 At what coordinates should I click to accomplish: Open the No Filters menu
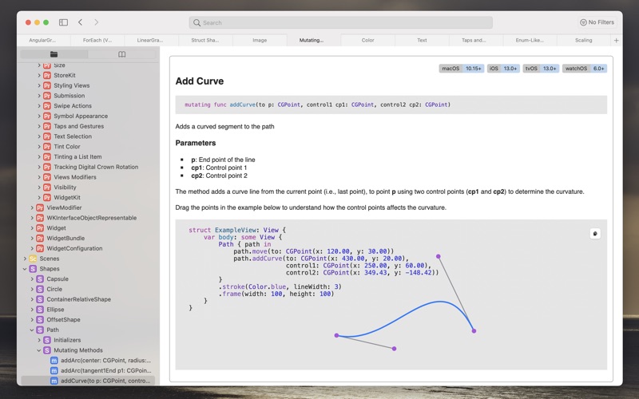(x=597, y=22)
